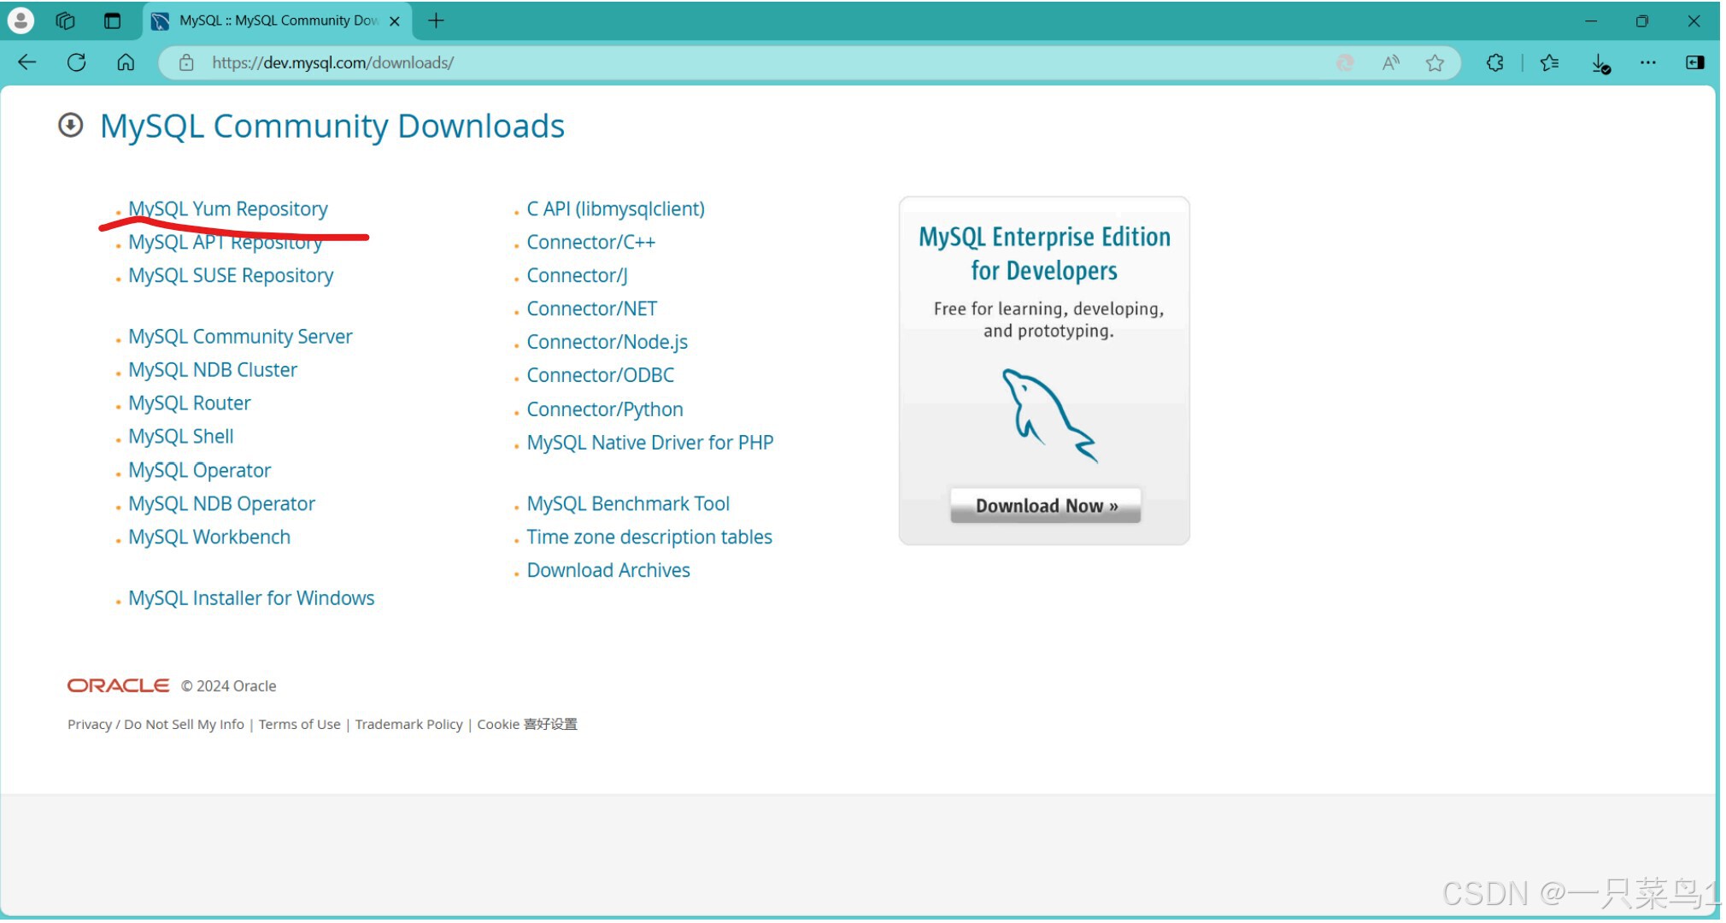This screenshot has height=923, width=1726.
Task: Click the Download Now button
Action: (1045, 505)
